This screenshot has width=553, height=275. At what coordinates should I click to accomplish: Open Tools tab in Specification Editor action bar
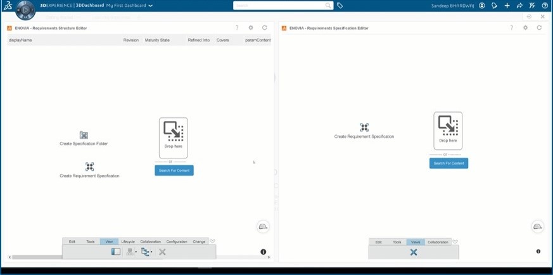click(397, 242)
